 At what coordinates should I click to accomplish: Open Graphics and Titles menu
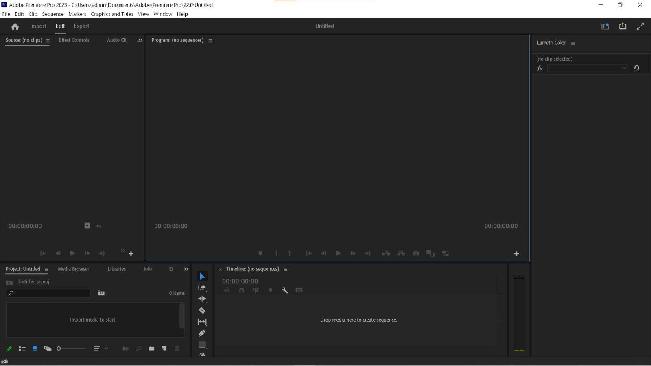[x=112, y=14]
